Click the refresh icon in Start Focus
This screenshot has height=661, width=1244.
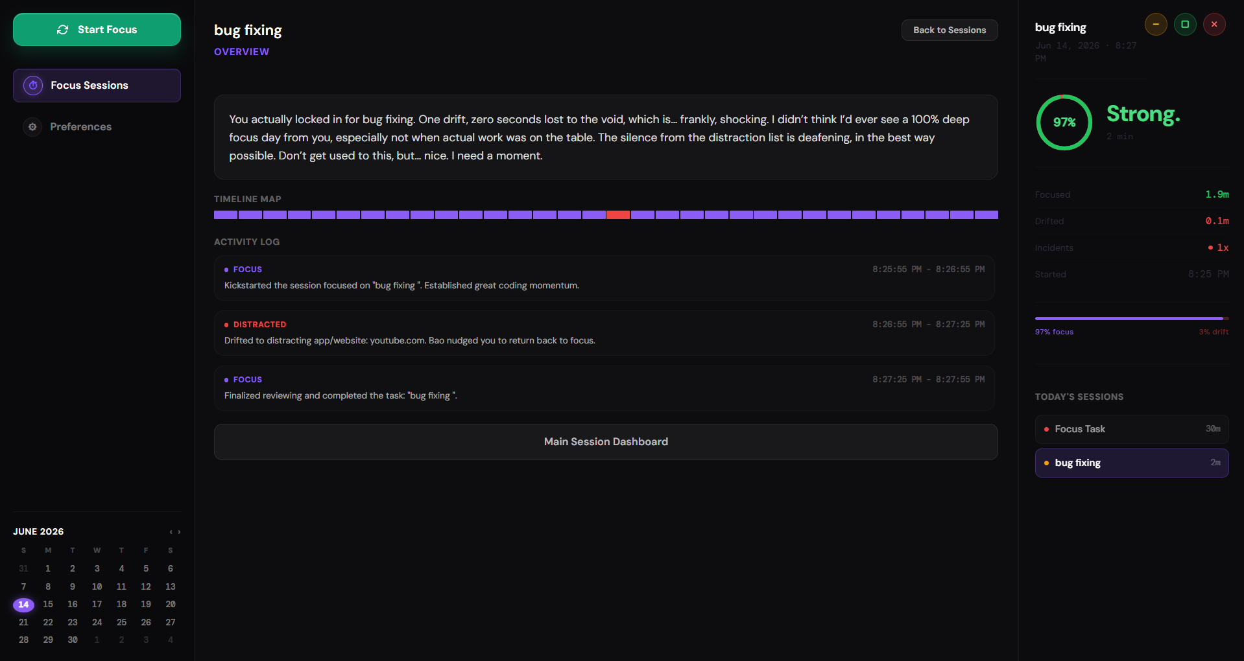[x=63, y=30]
